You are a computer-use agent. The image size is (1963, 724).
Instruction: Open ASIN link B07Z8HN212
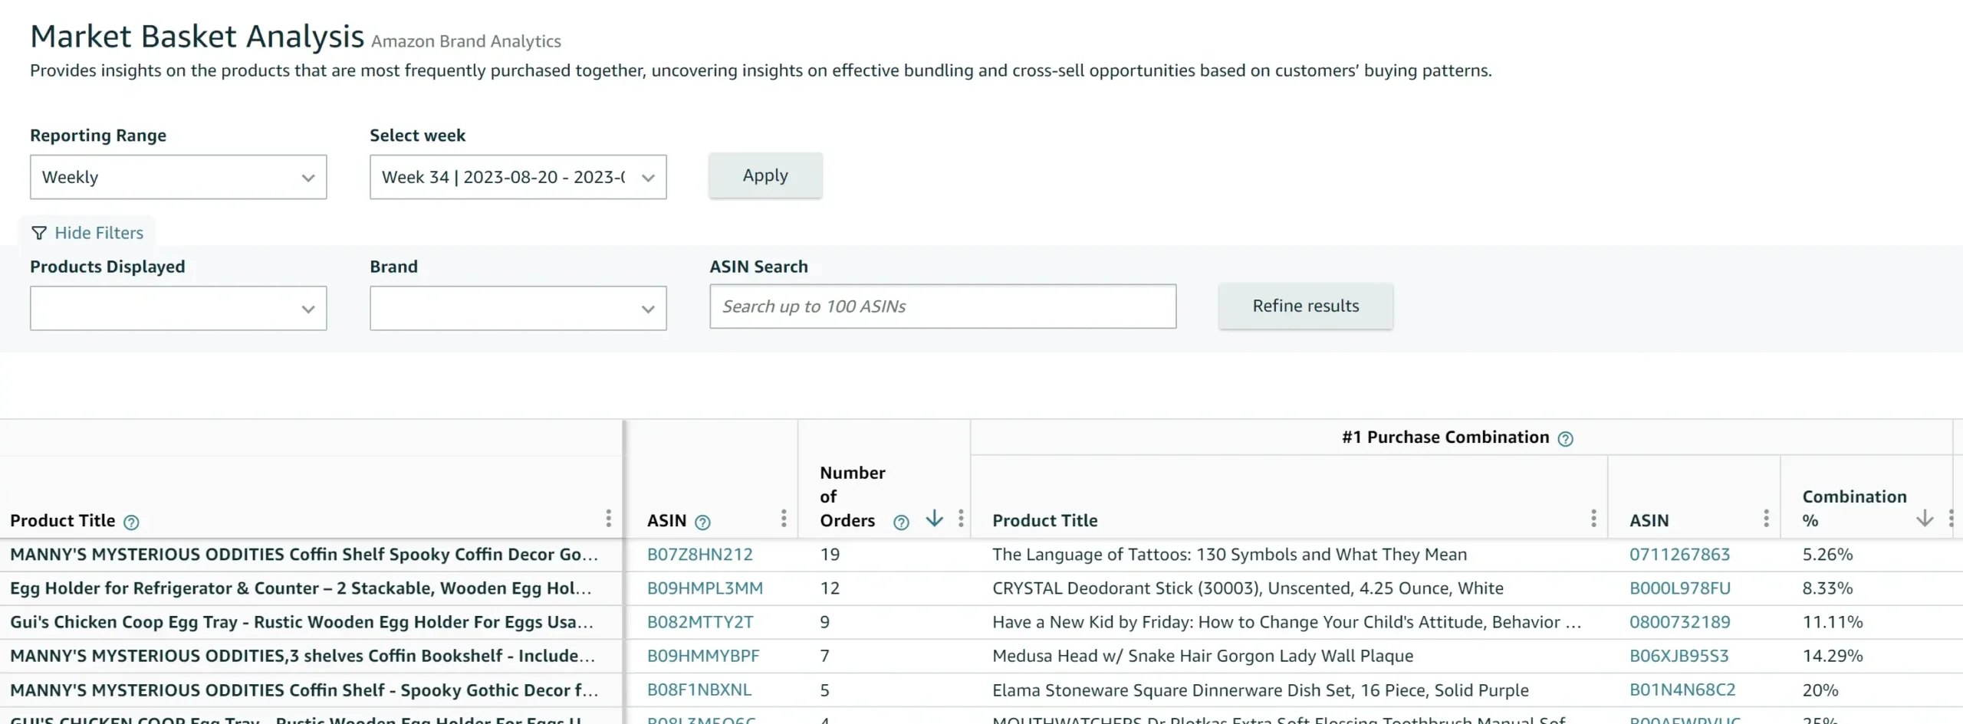699,555
